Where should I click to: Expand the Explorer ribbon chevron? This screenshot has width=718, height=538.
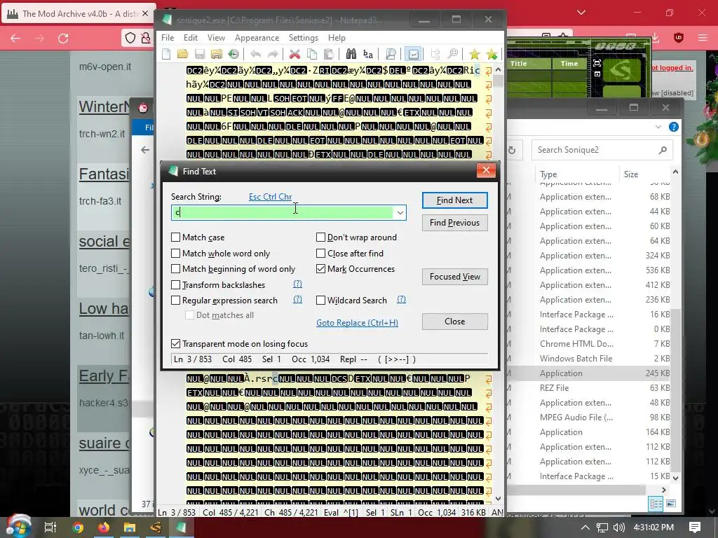coord(658,127)
